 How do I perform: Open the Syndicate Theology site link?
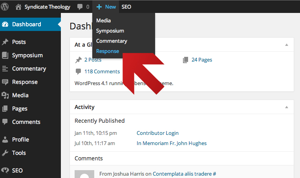47,7
